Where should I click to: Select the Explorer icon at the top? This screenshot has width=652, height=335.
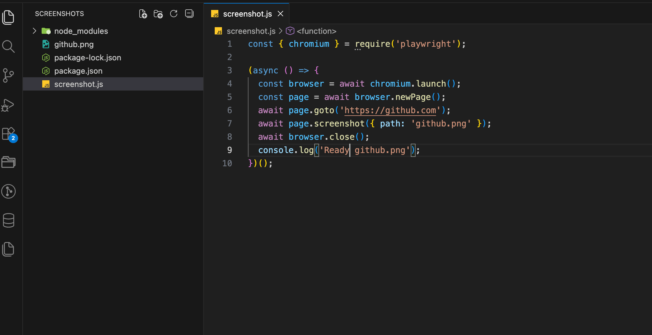(8, 18)
